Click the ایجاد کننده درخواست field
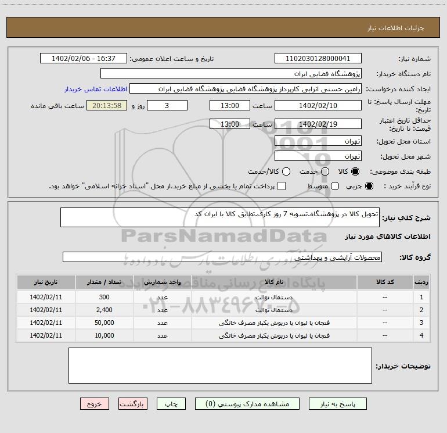The width and height of the screenshot is (447, 433). pyautogui.click(x=246, y=88)
